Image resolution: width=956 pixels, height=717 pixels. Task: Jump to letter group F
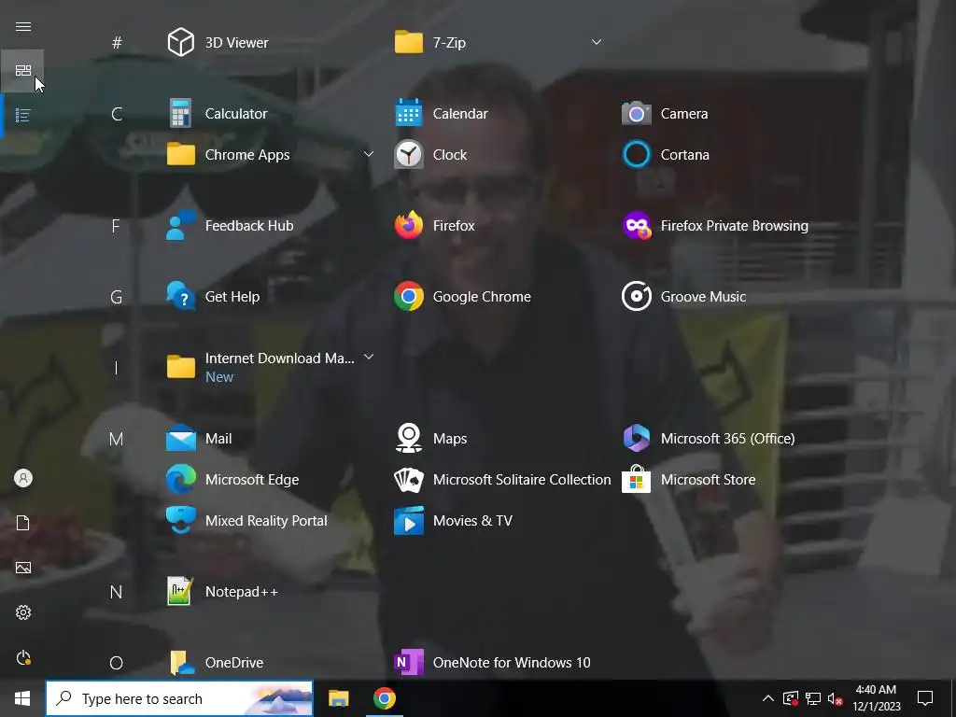[x=116, y=226]
